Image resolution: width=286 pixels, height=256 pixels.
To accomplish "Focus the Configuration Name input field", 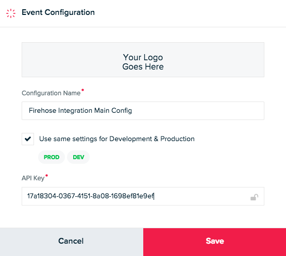I will point(143,111).
